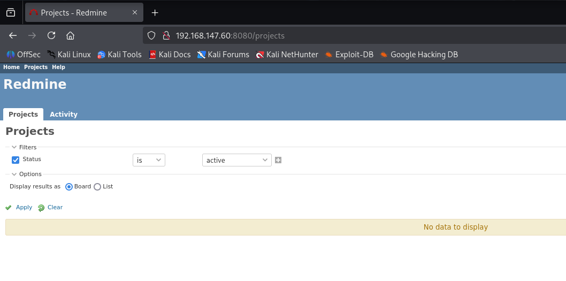Open the Exploit-DB bookmark
The width and height of the screenshot is (566, 281).
tap(349, 55)
